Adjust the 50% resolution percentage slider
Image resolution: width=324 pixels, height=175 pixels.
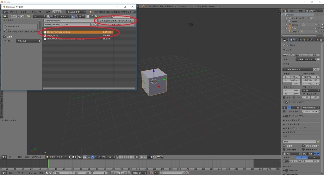[291, 84]
